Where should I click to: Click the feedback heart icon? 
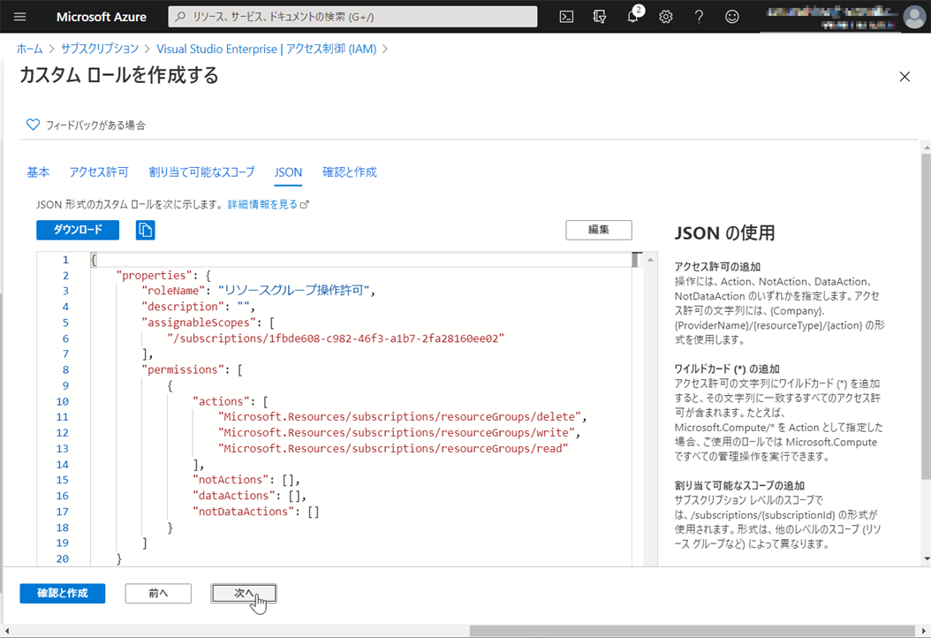(x=33, y=125)
